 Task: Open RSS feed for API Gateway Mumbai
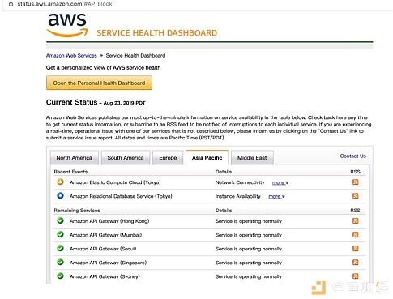tap(355, 234)
